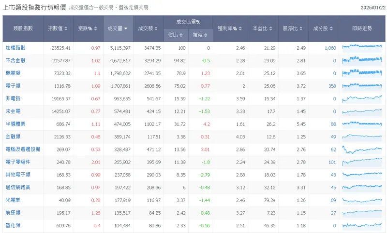
Task: Click the 成交比重% column group header
Action: 188,22
